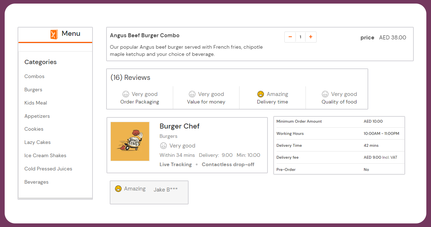Click the Angus Beef Burger Combo title

(x=145, y=35)
